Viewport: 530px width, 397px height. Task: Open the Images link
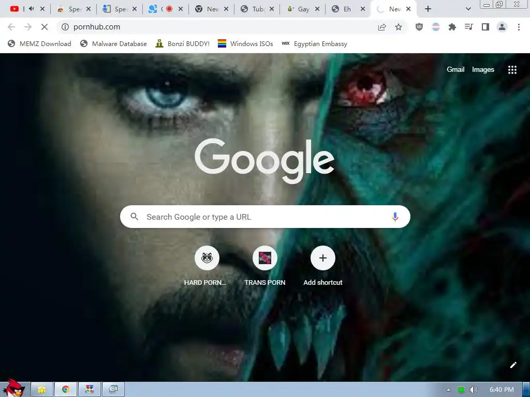483,70
